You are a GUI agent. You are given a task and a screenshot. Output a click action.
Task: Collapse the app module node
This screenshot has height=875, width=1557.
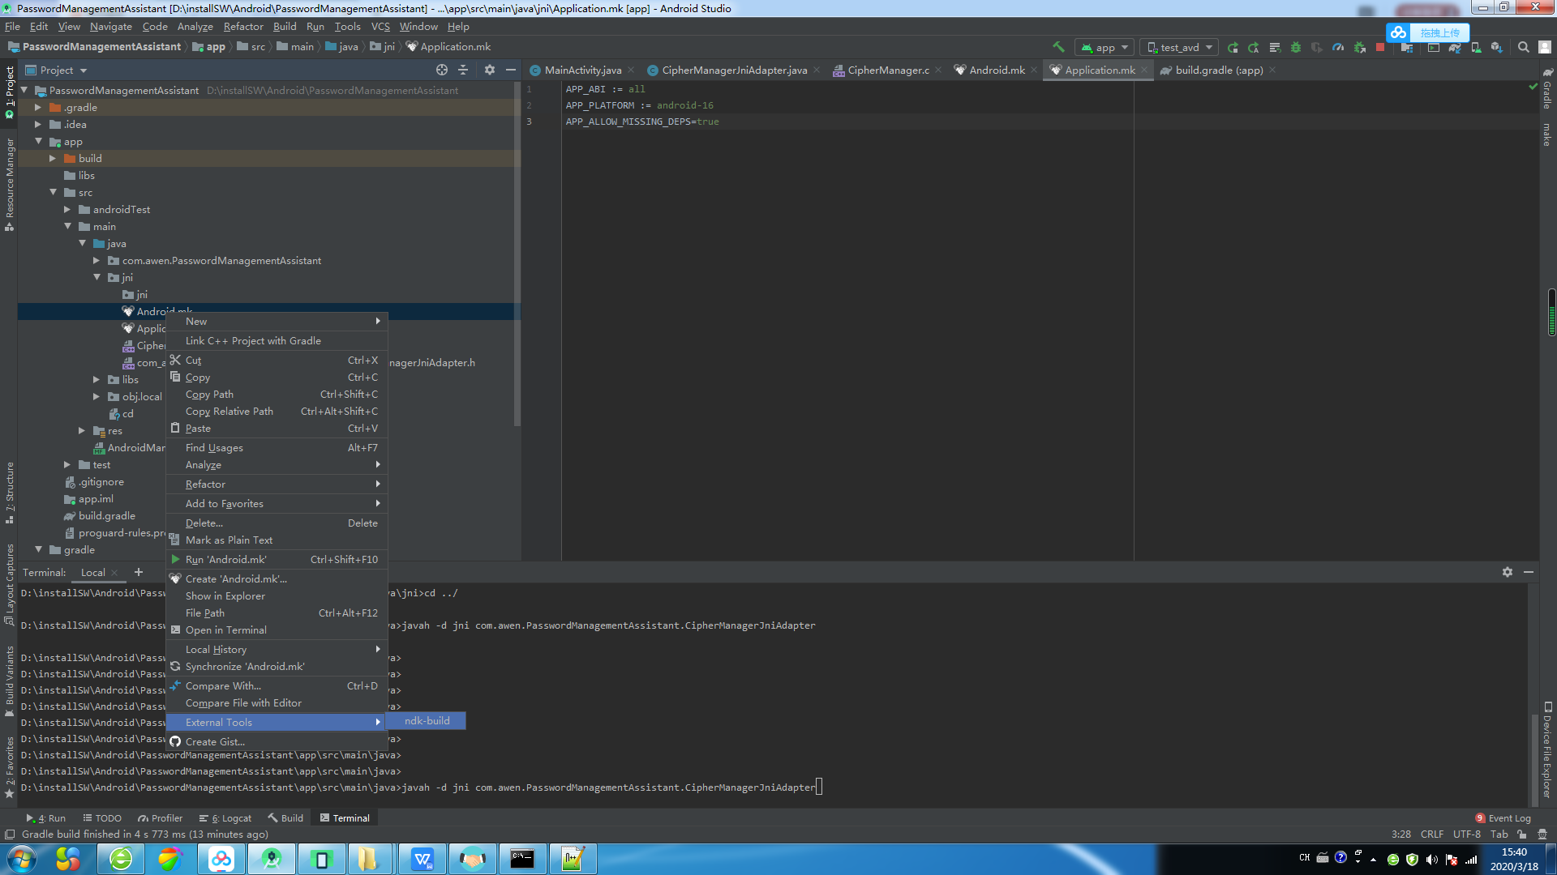pyautogui.click(x=37, y=141)
